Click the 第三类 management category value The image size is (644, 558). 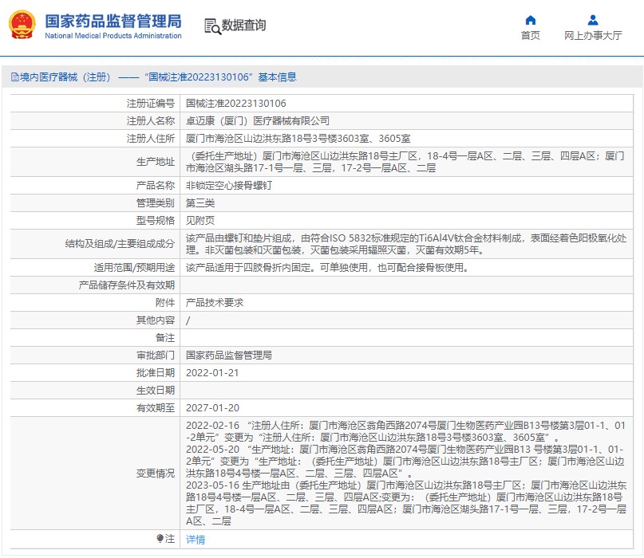point(200,202)
